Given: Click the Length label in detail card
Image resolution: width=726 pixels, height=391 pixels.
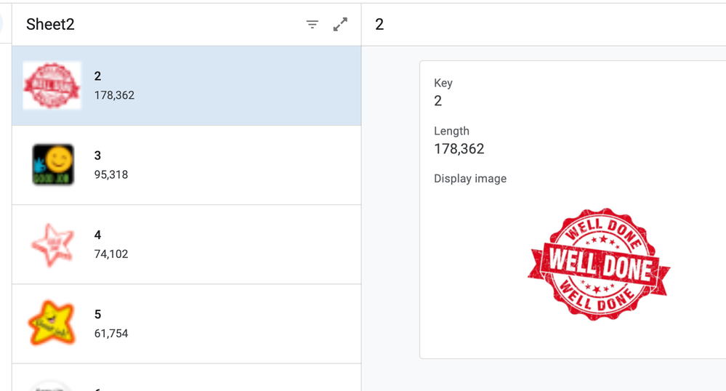Looking at the screenshot, I should pyautogui.click(x=451, y=132).
